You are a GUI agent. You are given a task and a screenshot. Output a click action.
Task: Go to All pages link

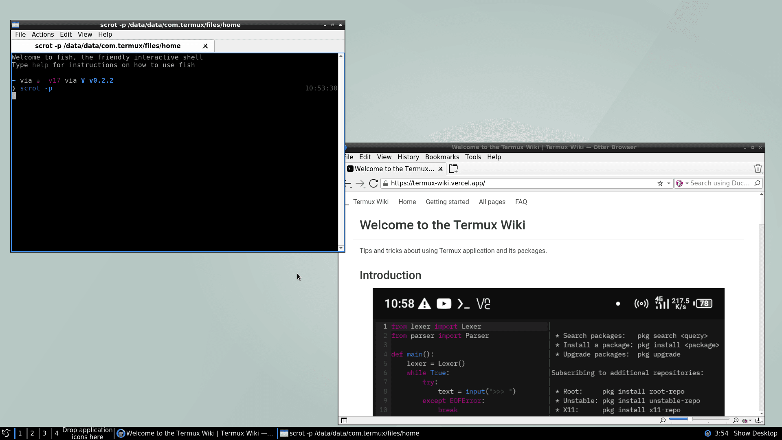pyautogui.click(x=492, y=202)
